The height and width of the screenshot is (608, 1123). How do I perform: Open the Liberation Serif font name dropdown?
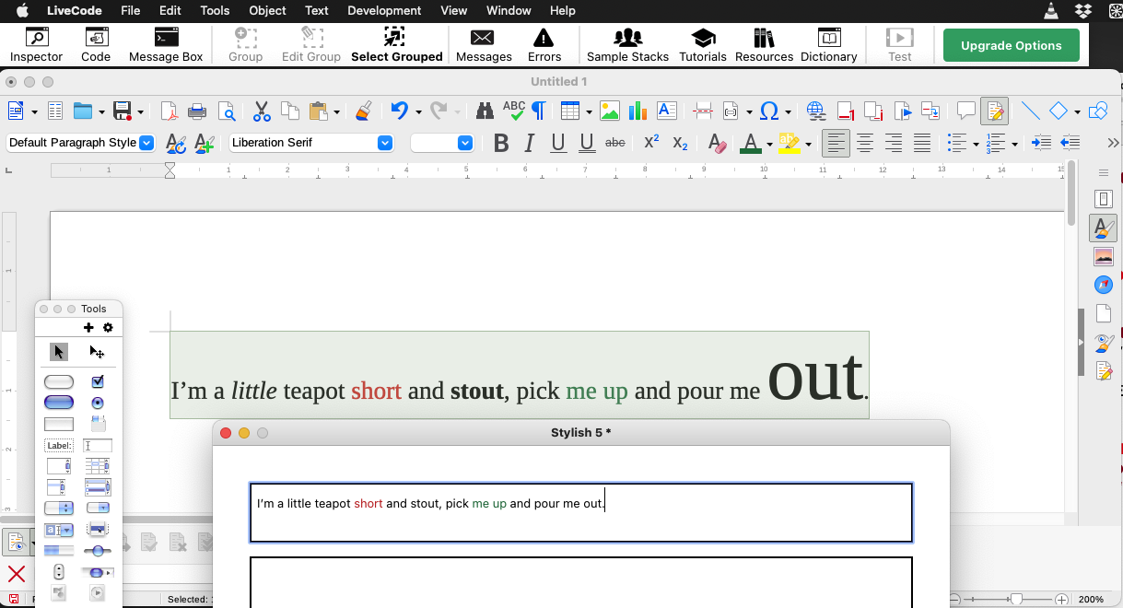pos(385,143)
